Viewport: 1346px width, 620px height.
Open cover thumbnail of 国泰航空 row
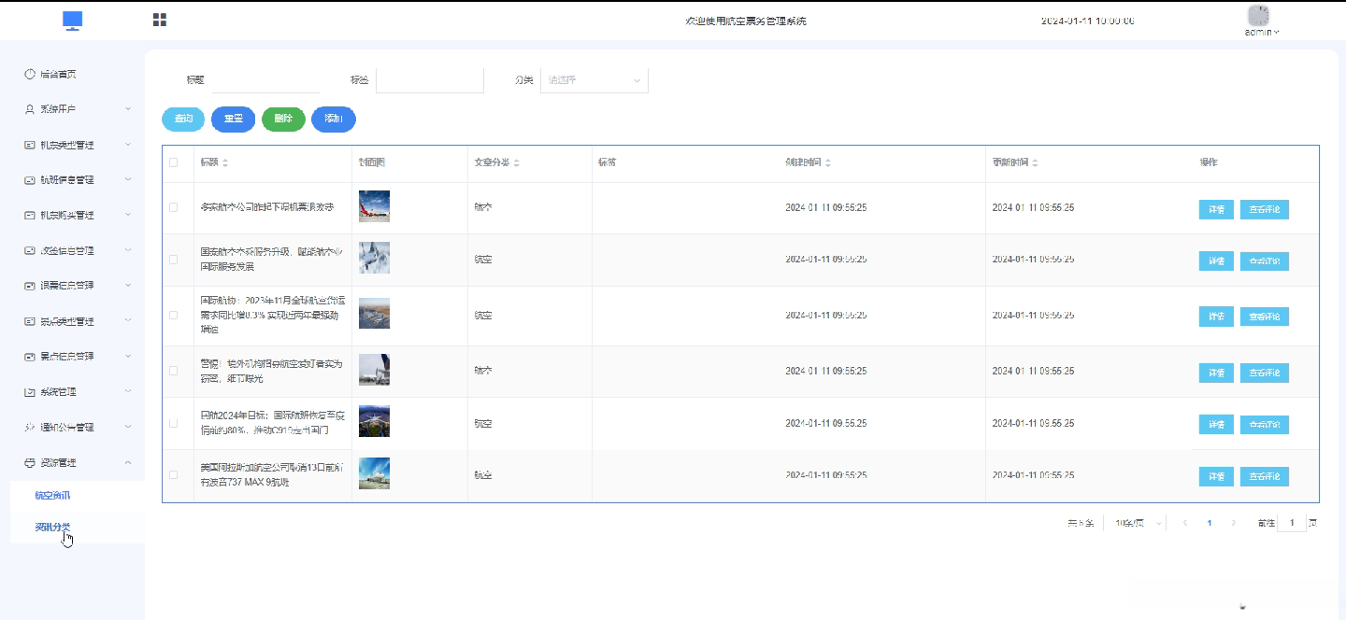pyautogui.click(x=374, y=258)
